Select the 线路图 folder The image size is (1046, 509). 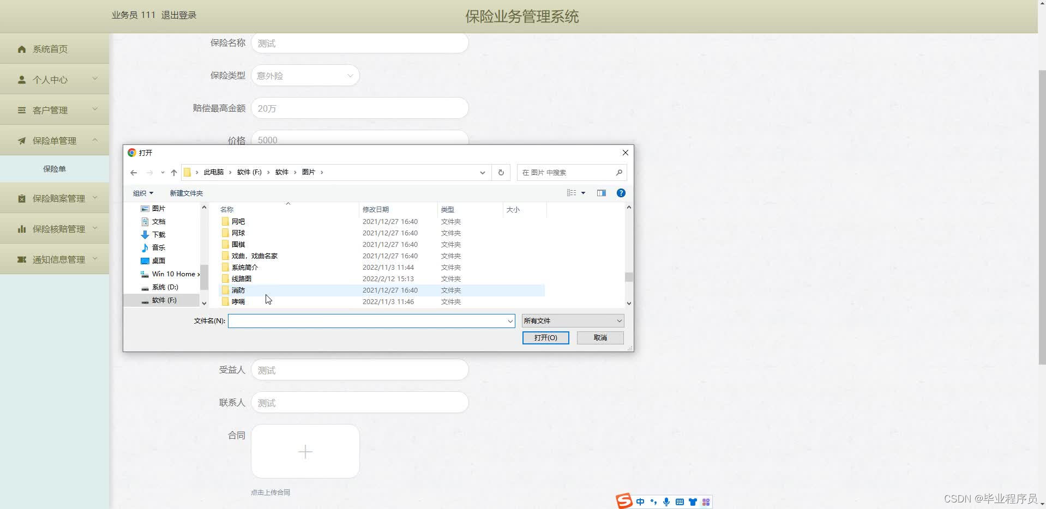[x=241, y=278]
